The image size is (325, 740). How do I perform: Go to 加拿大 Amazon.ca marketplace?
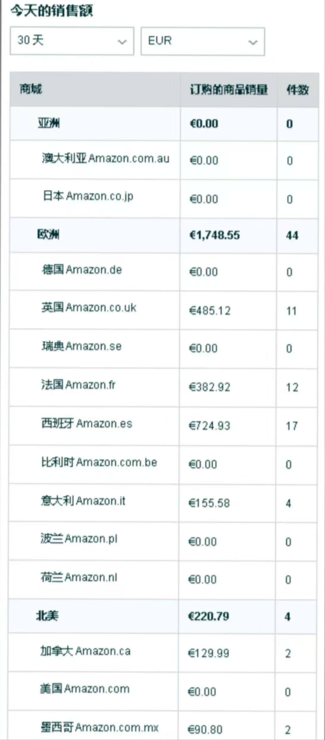click(x=86, y=651)
